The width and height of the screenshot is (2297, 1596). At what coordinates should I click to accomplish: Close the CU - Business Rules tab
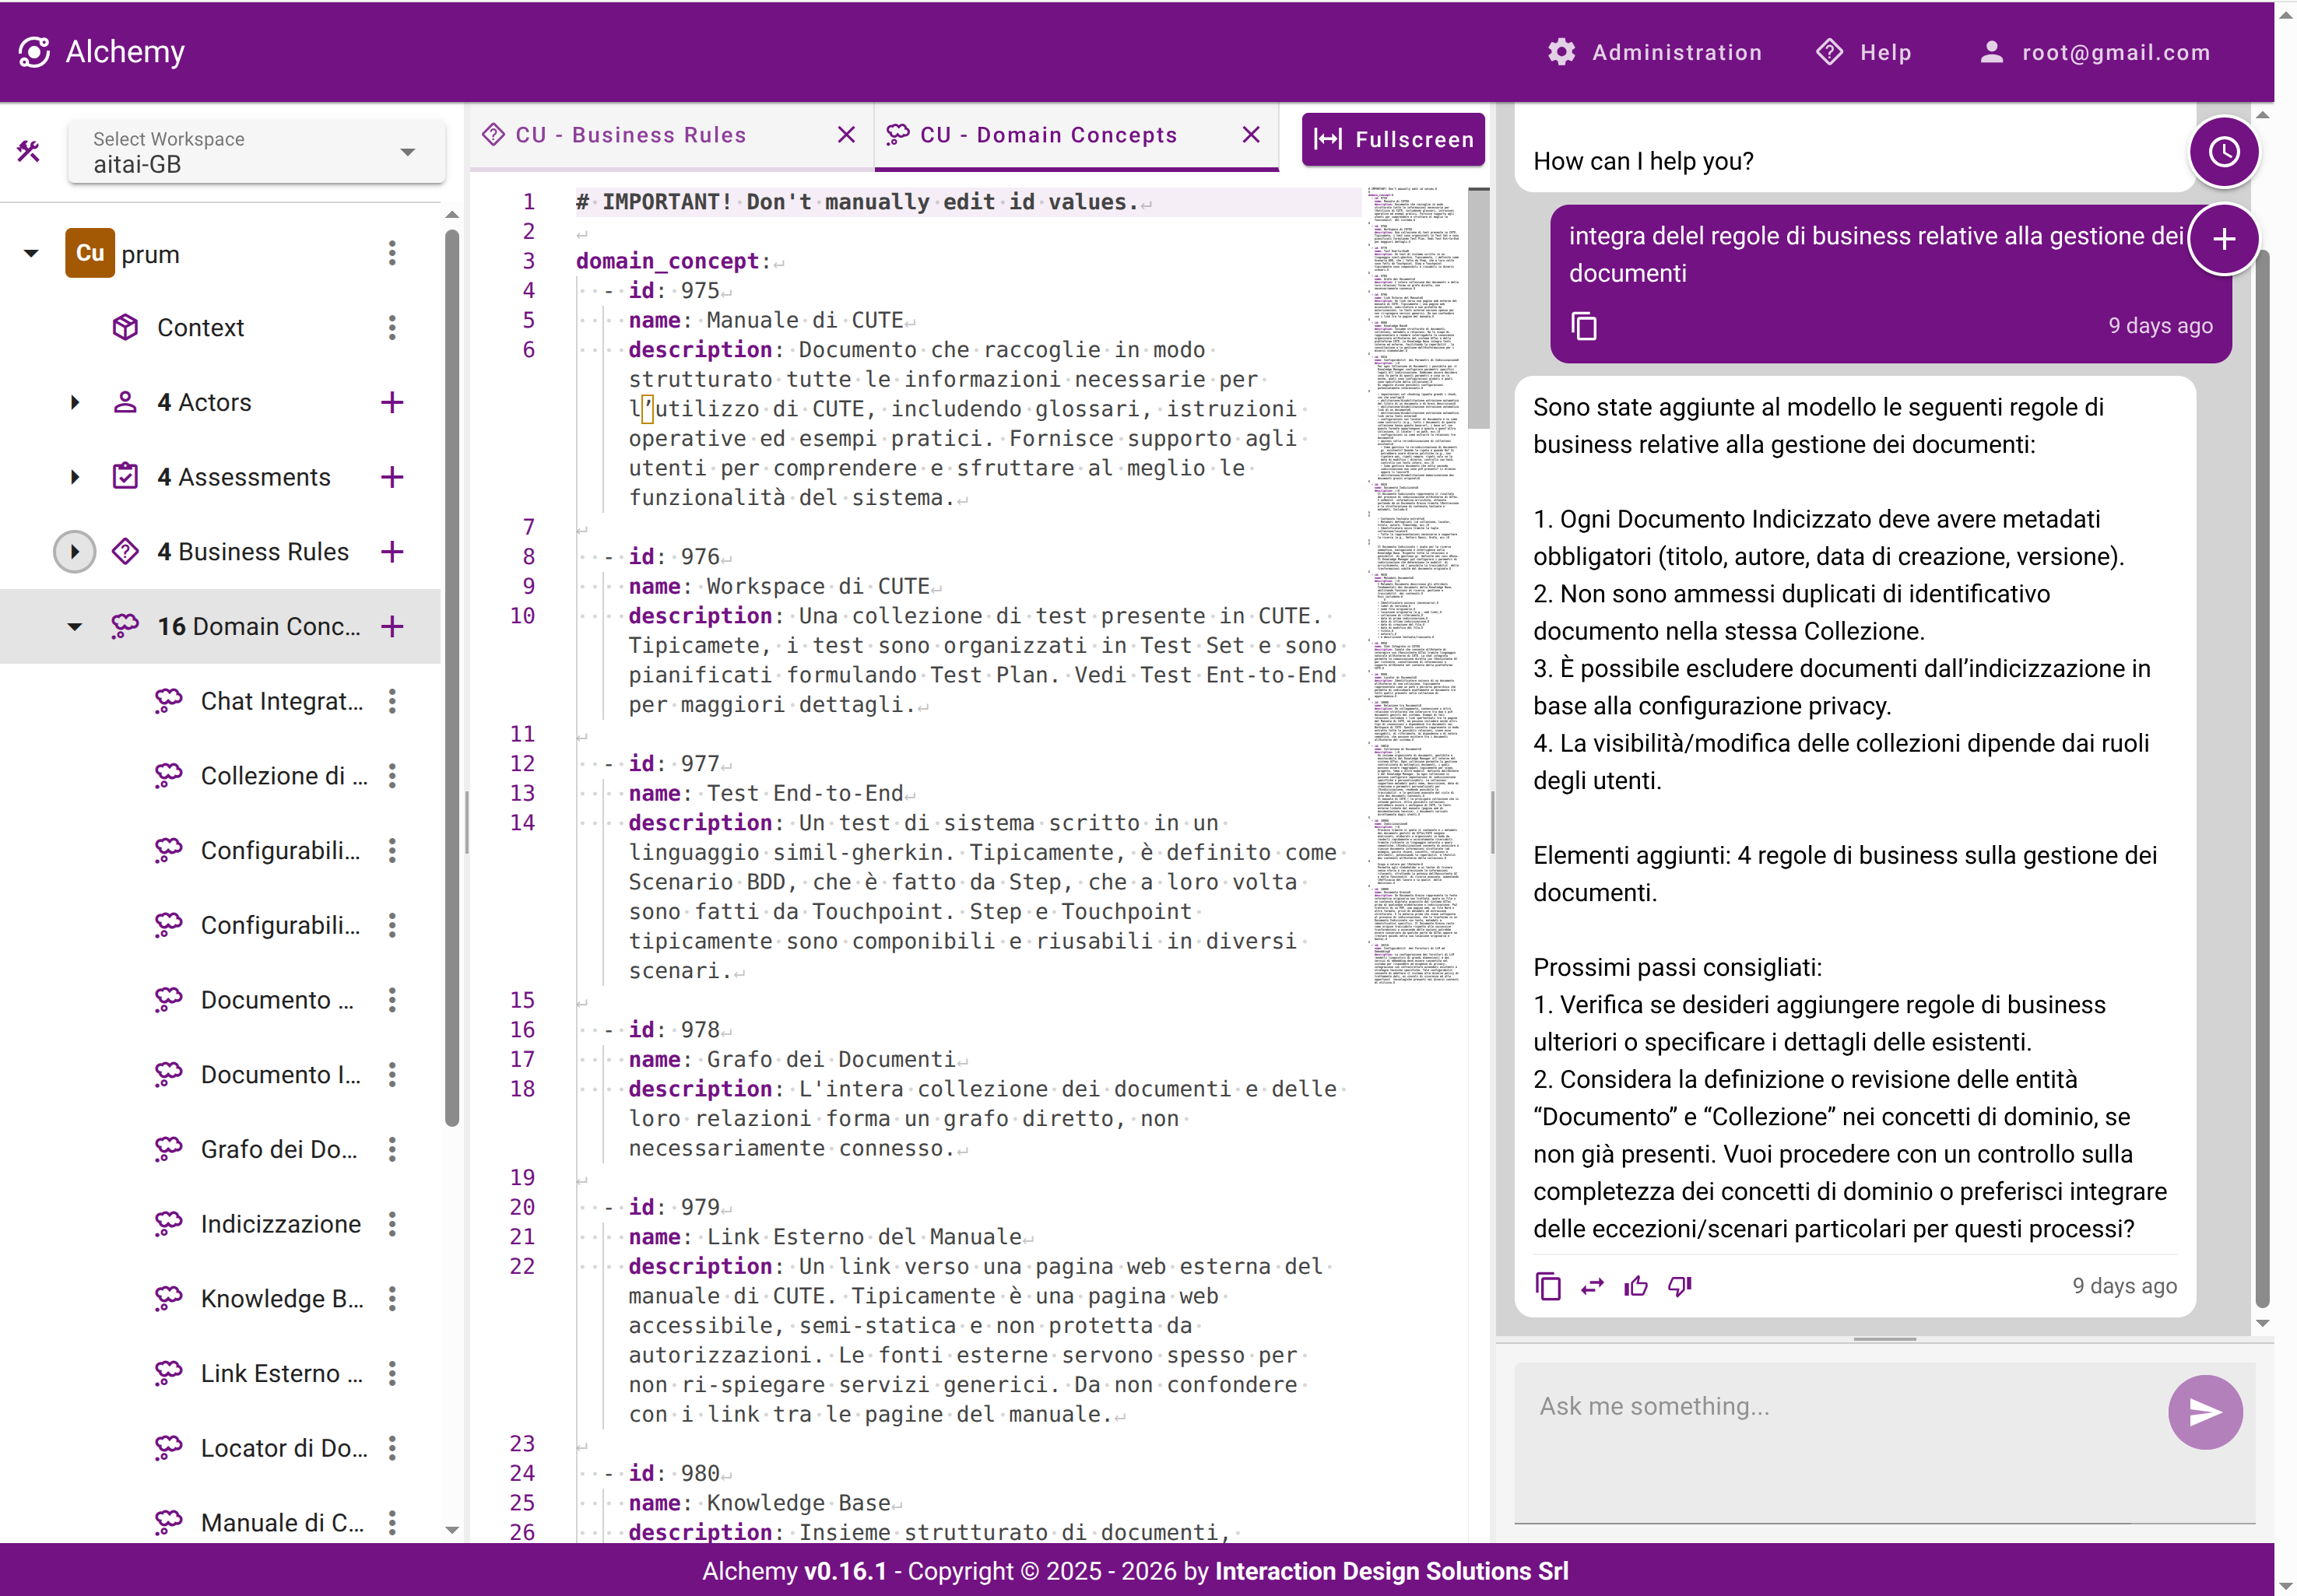(x=846, y=135)
